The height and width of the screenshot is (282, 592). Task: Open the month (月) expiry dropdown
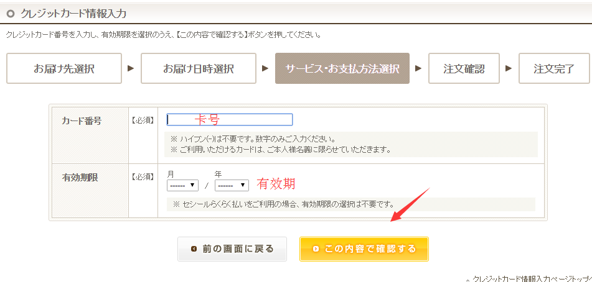pos(182,185)
